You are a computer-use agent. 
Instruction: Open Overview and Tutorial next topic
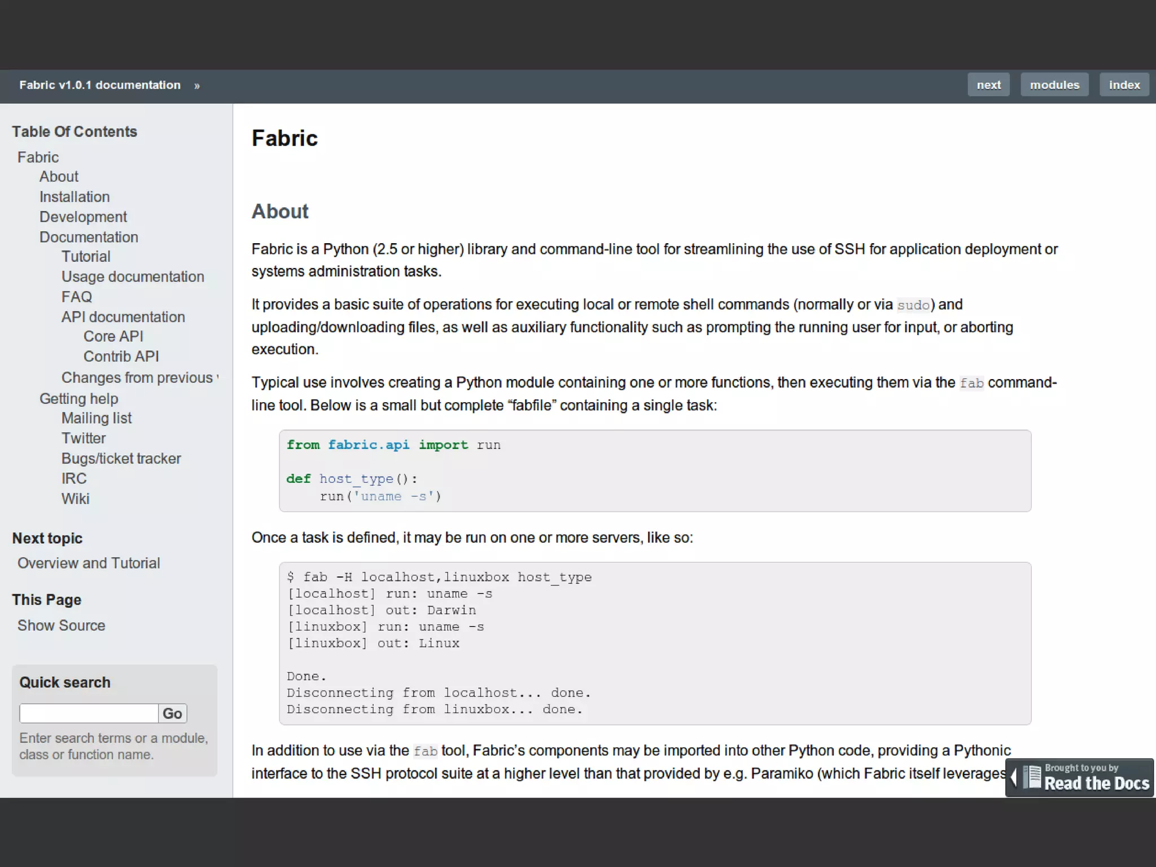coord(89,563)
